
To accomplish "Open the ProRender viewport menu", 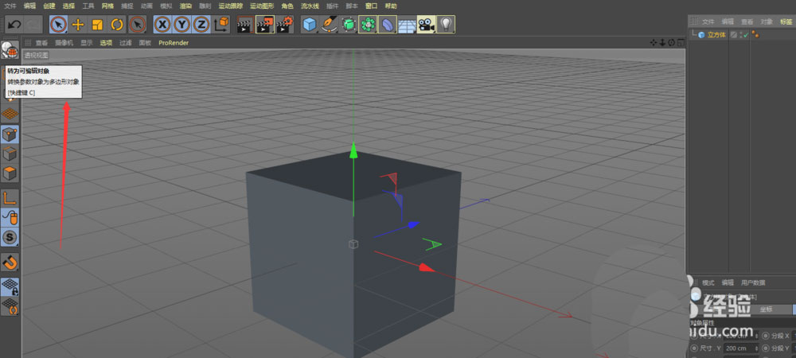I will pos(174,43).
